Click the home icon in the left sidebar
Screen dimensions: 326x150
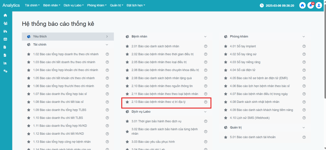click(x=5, y=15)
